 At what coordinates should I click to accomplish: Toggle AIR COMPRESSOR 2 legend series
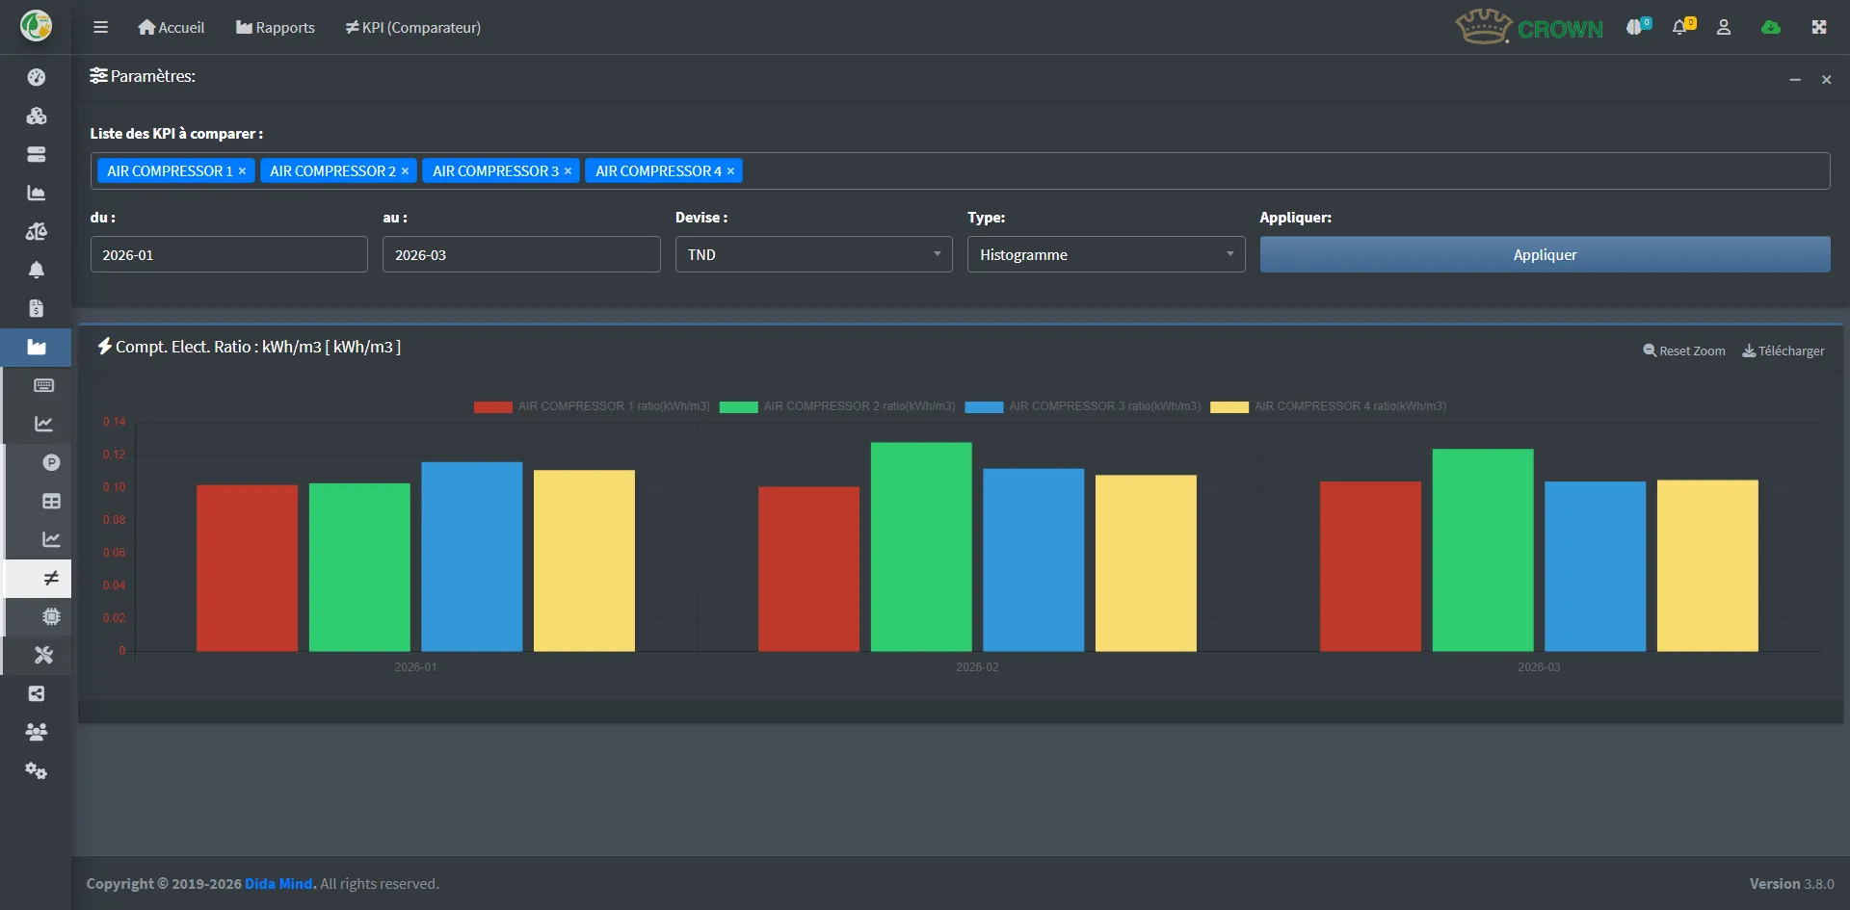[837, 406]
